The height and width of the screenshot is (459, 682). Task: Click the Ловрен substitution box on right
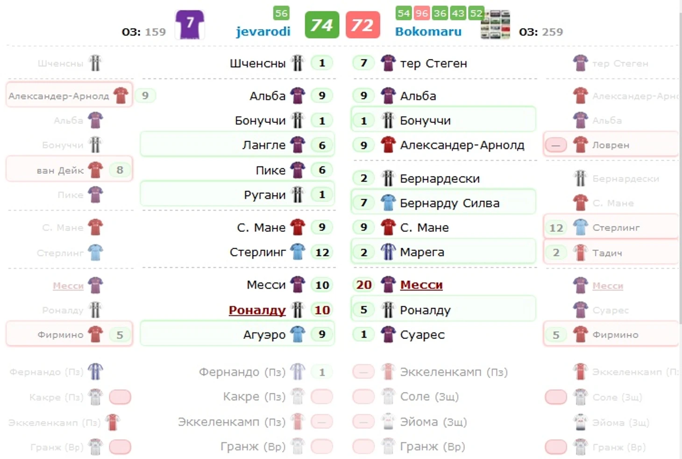click(611, 144)
